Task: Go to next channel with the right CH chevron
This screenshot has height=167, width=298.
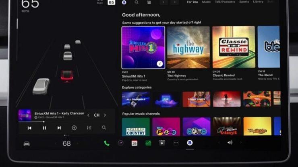Action: pyautogui.click(x=105, y=115)
